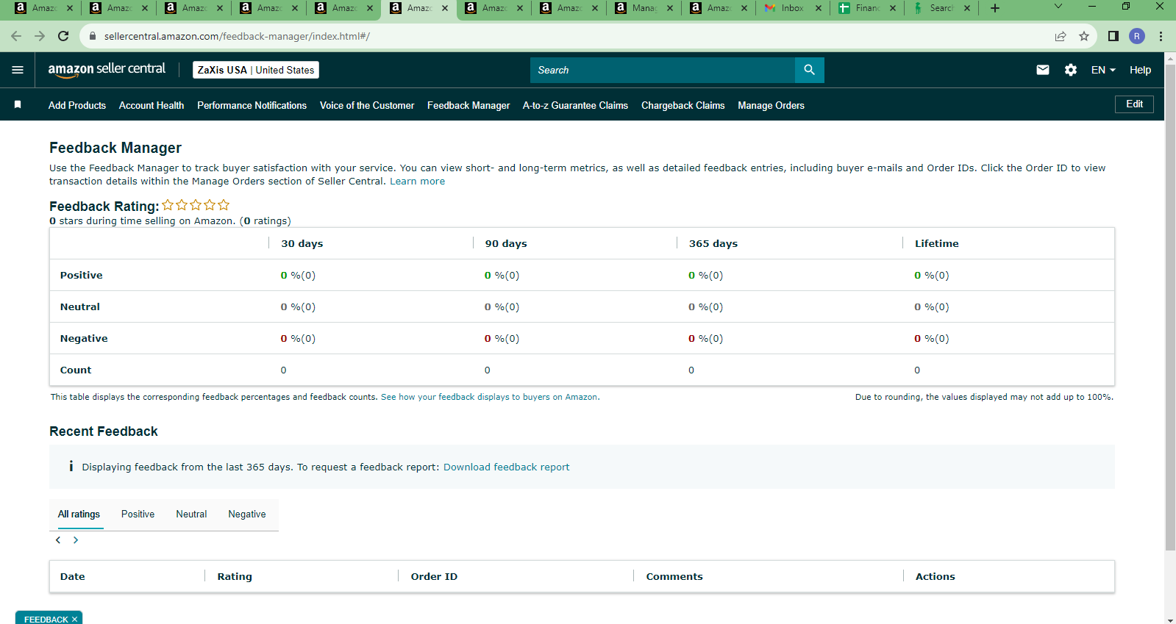Switch to the Positive feedback tab
This screenshot has width=1176, height=624.
pos(138,514)
